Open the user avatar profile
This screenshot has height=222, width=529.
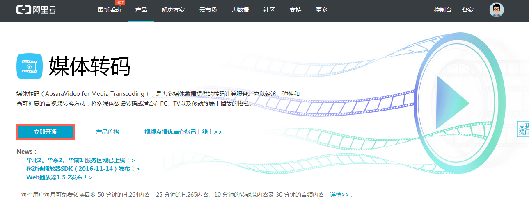497,10
